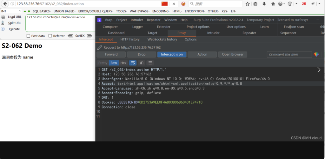Open the XSS dropdown menu
Viewport: 325px width, 159px height.
(225, 11)
